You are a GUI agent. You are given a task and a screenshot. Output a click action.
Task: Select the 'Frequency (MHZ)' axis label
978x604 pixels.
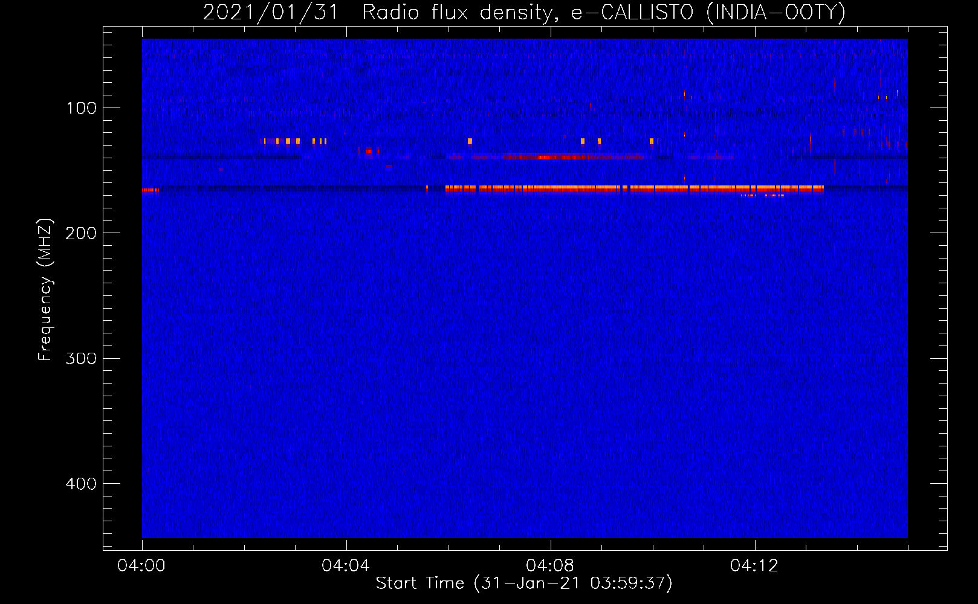coord(45,290)
